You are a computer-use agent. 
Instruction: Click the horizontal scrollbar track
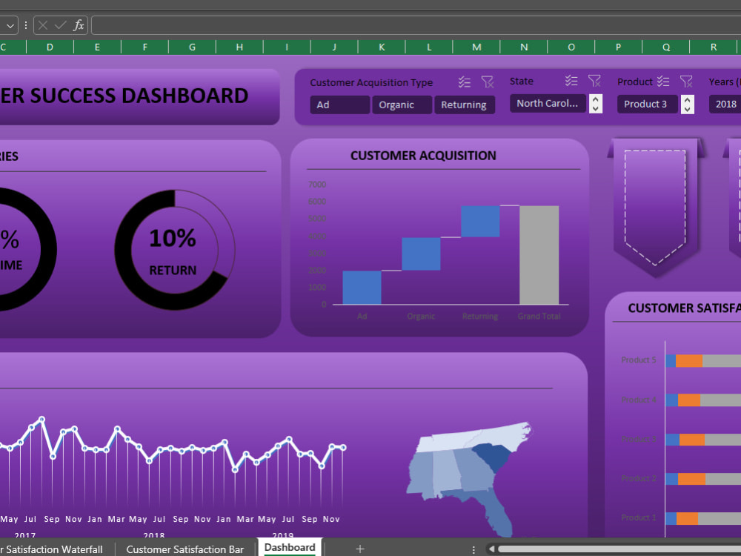[619, 549]
